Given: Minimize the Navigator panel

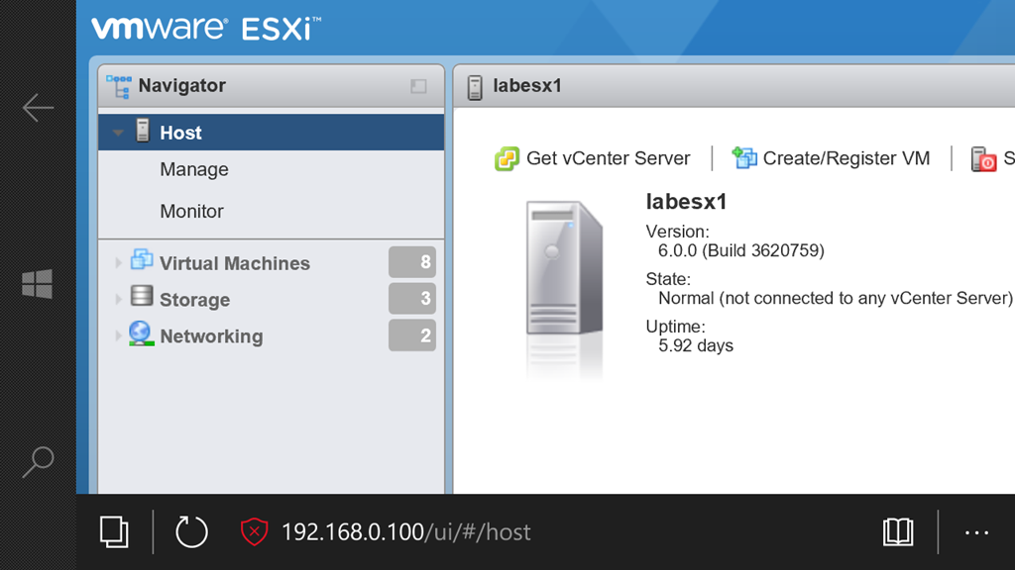Looking at the screenshot, I should 418,86.
